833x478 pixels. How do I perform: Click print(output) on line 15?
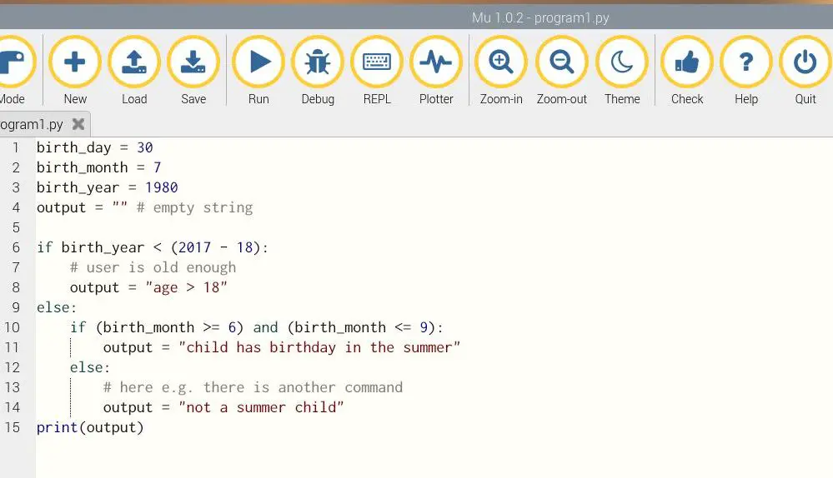pos(90,427)
